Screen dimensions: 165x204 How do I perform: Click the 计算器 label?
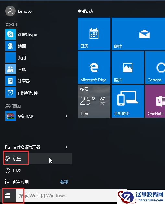click(24, 81)
